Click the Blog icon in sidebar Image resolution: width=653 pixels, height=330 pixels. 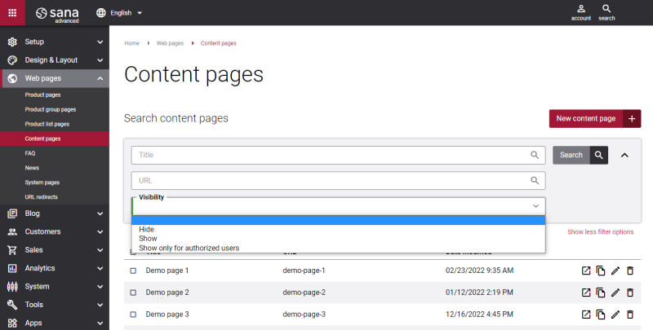pos(12,213)
